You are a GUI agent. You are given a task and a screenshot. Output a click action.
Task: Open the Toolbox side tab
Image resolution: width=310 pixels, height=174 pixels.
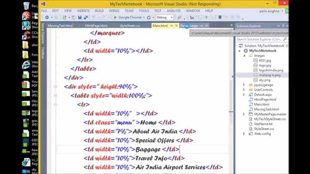(43, 53)
